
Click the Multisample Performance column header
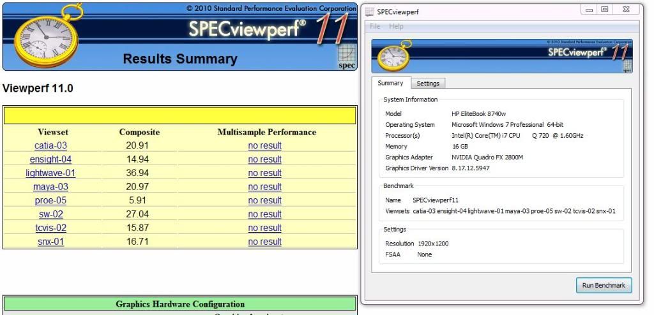pos(266,132)
